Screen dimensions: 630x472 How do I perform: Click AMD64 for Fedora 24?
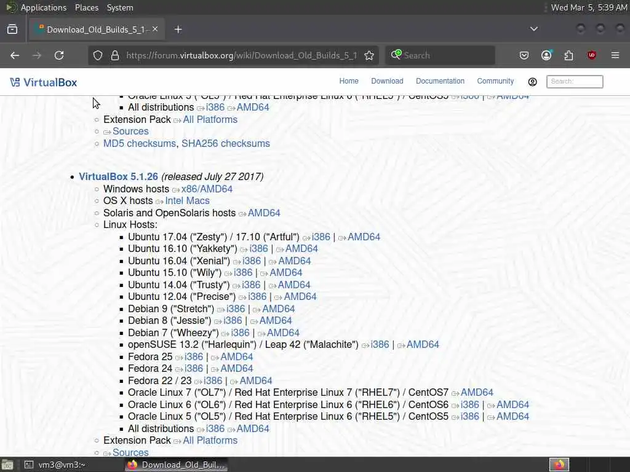click(x=237, y=369)
